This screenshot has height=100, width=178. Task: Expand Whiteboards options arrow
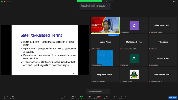tap(126, 97)
